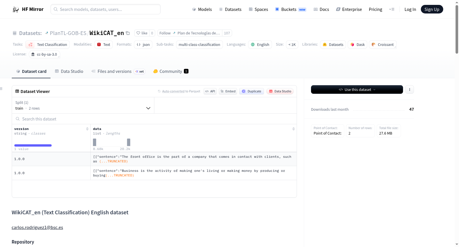
Task: Select the cc-by-sa-3.0 license tag
Action: (x=44, y=54)
